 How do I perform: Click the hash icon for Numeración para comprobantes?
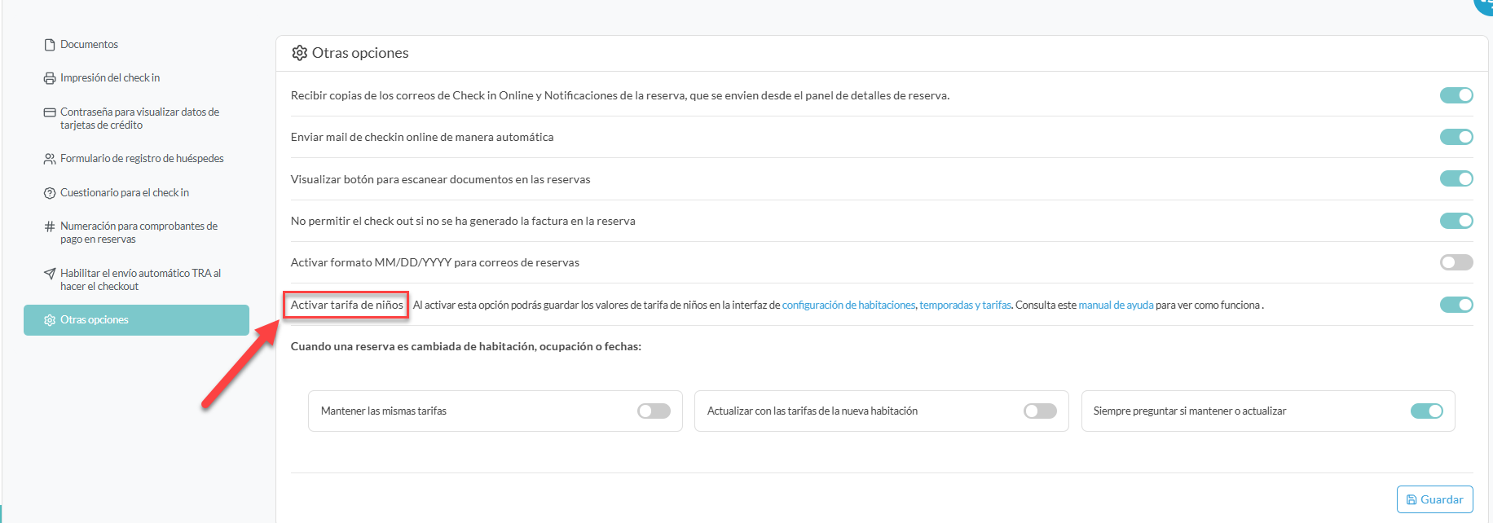[x=50, y=226]
